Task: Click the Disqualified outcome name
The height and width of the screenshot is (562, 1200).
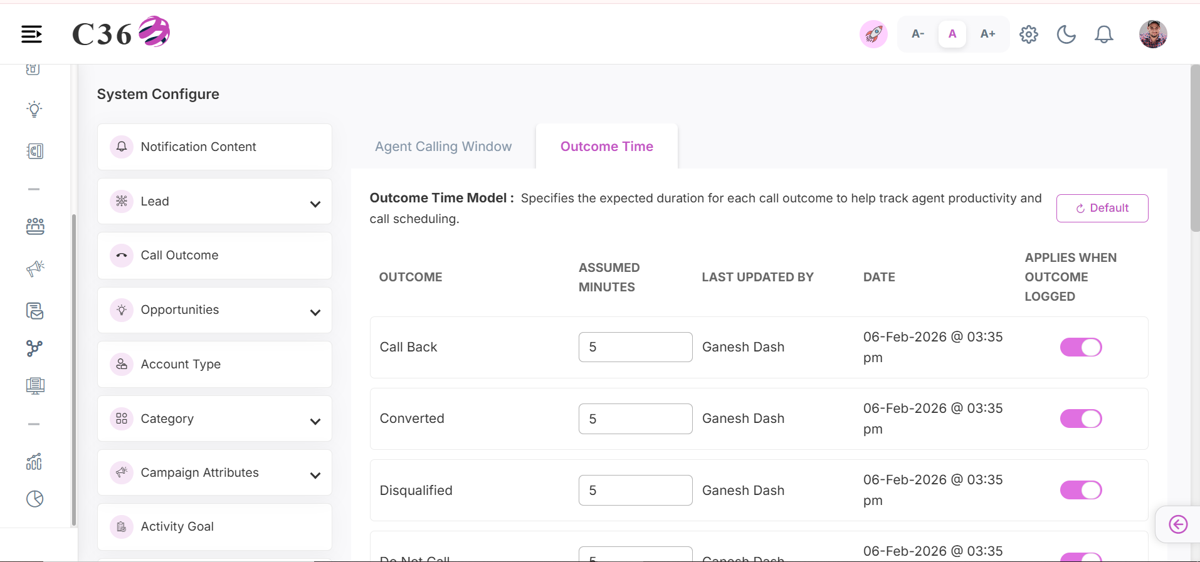Action: (x=416, y=490)
